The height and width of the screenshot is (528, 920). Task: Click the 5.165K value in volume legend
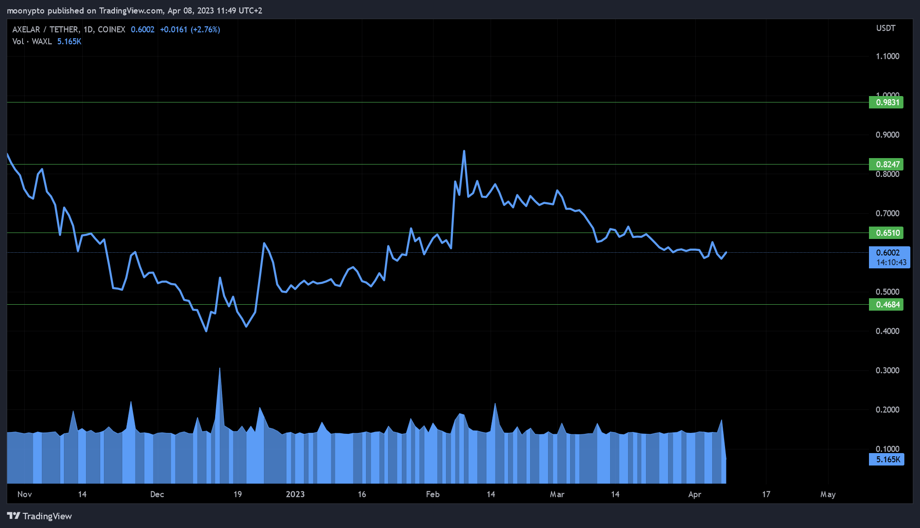[x=69, y=41]
